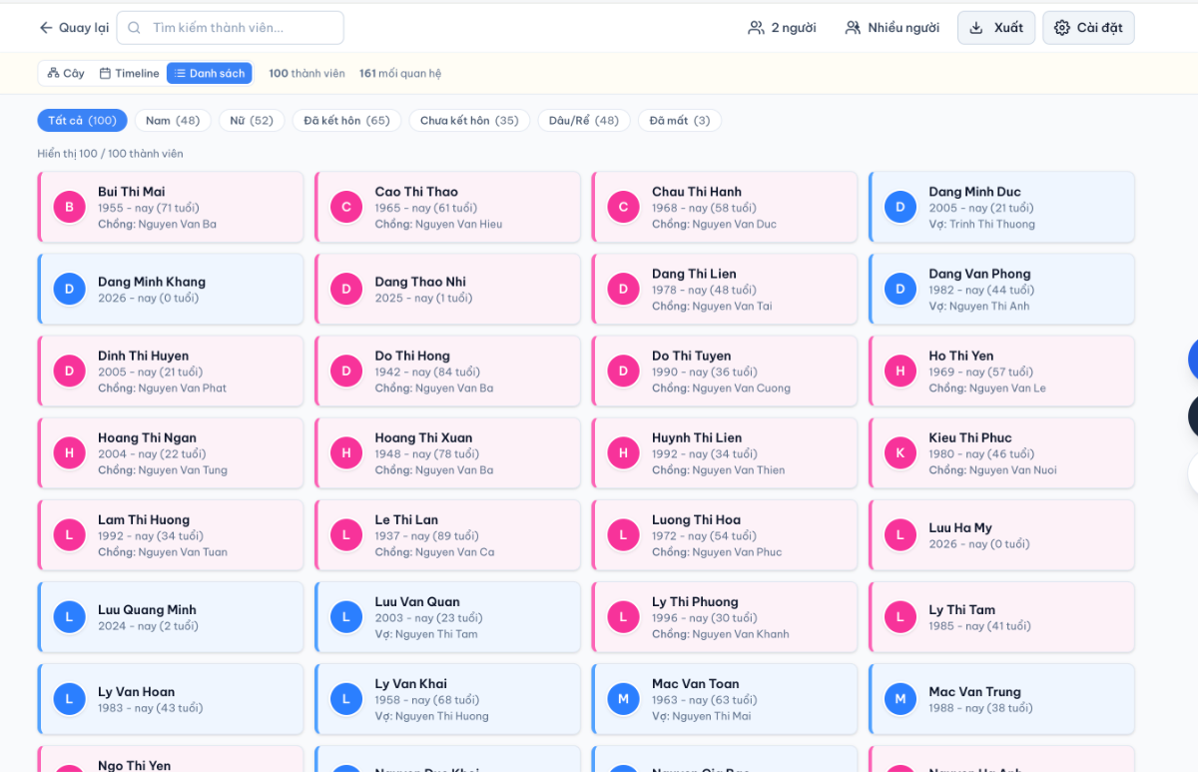Select the 2 người mode

(783, 28)
